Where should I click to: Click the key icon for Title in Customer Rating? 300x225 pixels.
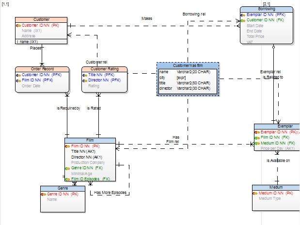coord(85,75)
